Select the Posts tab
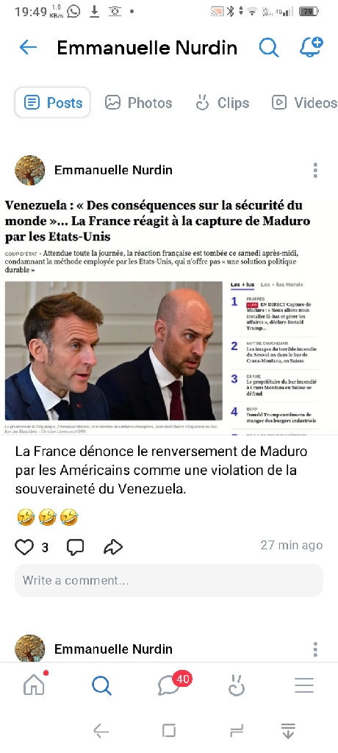The height and width of the screenshot is (753, 338). [52, 102]
